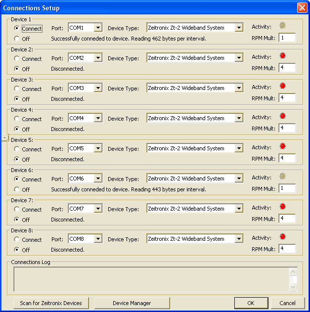
Task: Click Device 8 red activity indicator
Action: coord(283,237)
